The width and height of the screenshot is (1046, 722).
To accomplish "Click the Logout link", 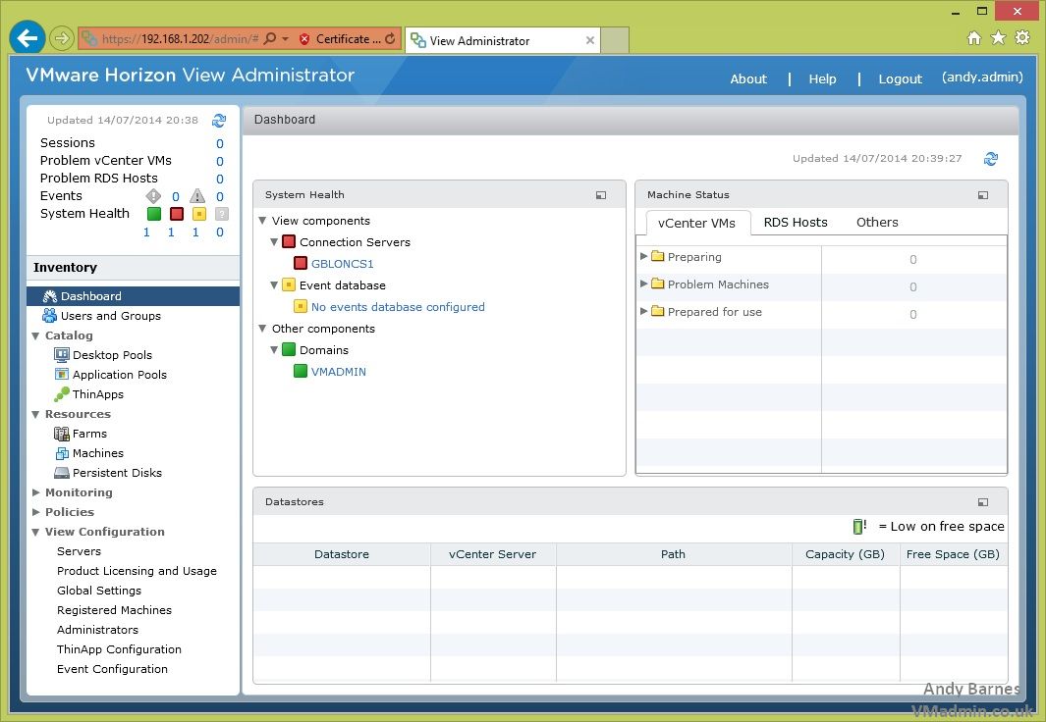I will pos(900,79).
